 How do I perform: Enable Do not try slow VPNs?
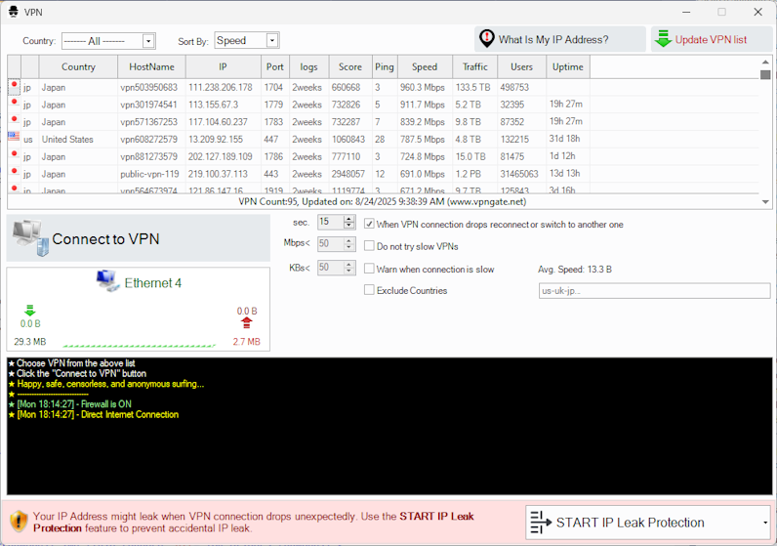[369, 246]
